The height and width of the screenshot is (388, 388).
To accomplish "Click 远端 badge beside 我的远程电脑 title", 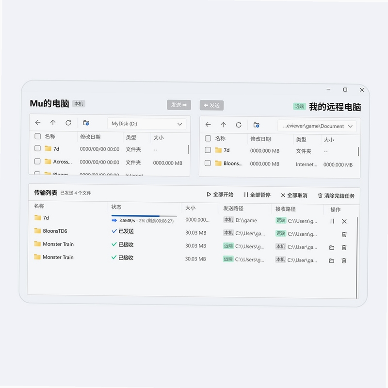I will (x=299, y=106).
